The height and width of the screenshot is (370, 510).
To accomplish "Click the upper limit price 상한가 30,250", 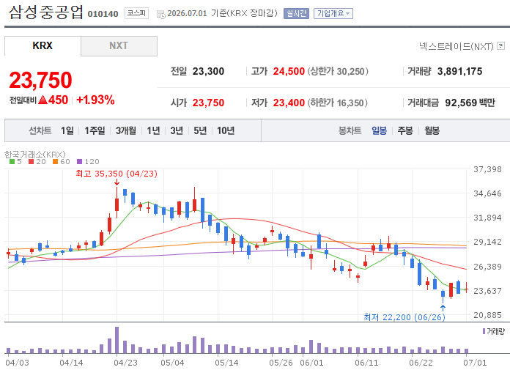I will [x=338, y=71].
